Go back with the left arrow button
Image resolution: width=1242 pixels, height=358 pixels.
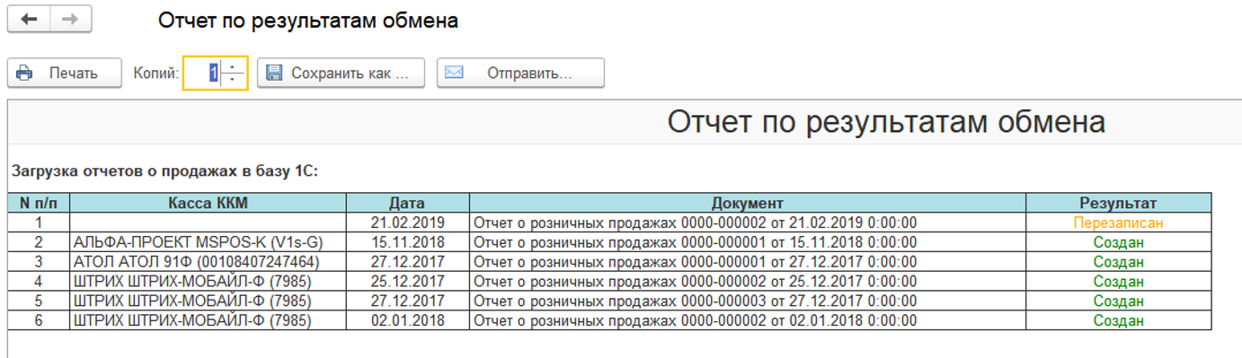(x=29, y=20)
